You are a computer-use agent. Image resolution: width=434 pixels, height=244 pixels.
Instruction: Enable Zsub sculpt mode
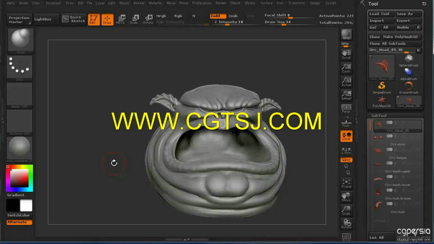pos(233,16)
